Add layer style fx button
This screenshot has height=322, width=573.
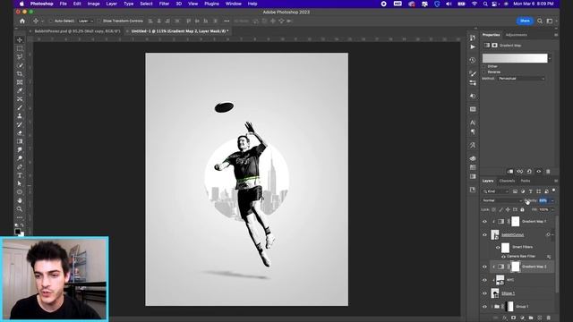click(505, 318)
